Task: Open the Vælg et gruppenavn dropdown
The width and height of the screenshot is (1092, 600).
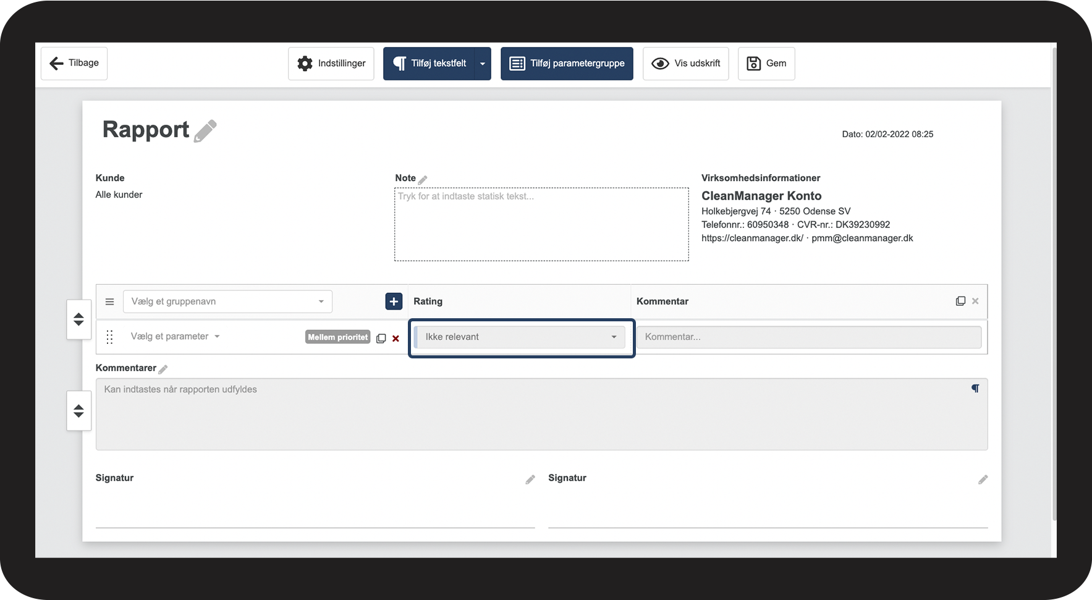Action: coord(227,302)
